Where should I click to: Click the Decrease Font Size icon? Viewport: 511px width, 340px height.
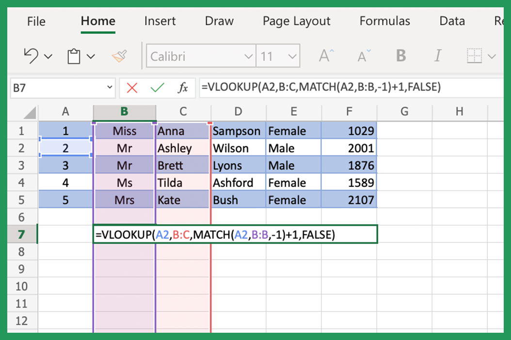click(363, 55)
